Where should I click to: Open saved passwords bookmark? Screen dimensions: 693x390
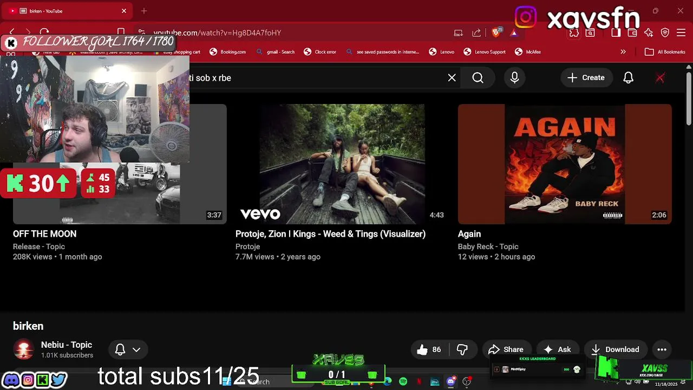[382, 52]
